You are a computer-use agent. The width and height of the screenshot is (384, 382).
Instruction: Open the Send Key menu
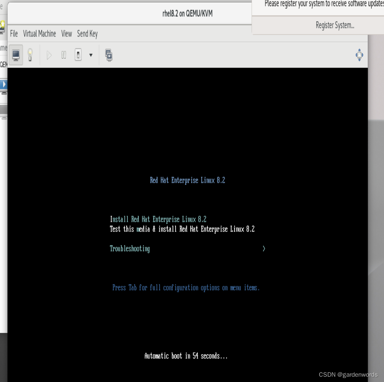[x=87, y=34]
